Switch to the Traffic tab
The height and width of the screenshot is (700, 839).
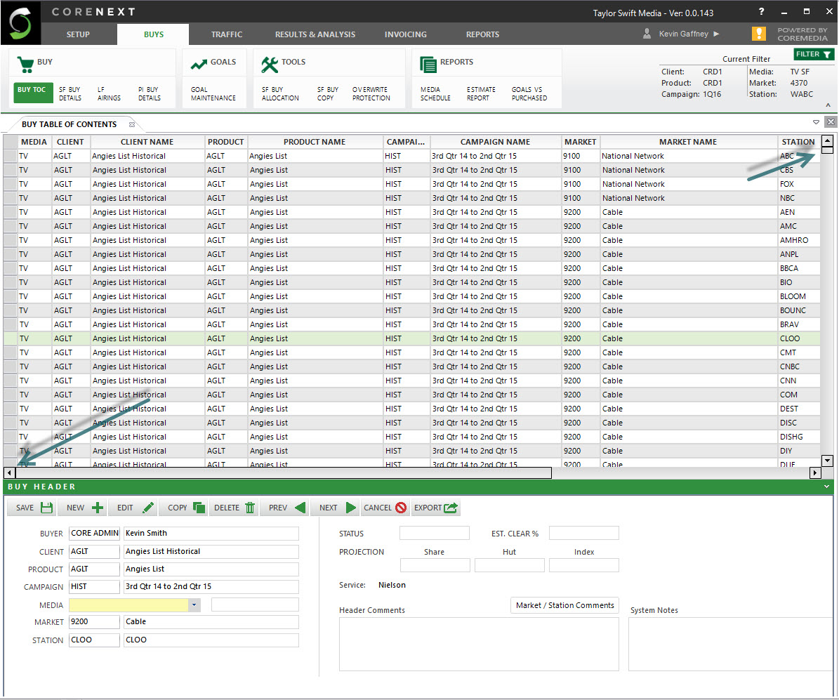click(x=227, y=34)
